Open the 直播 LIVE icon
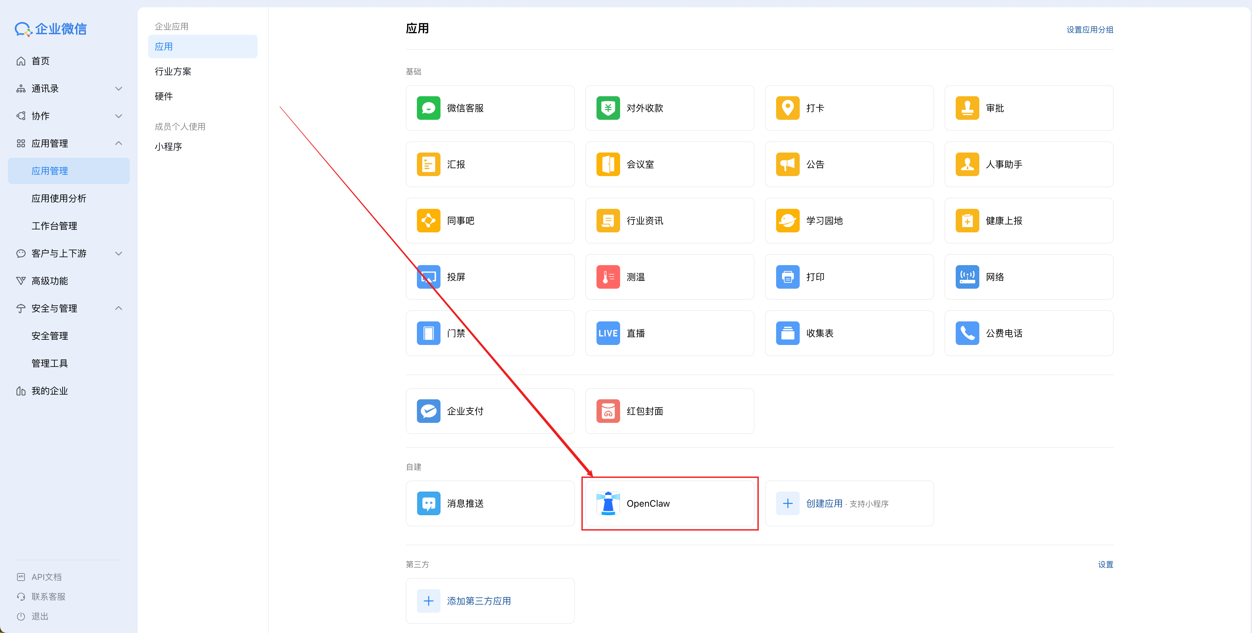This screenshot has height=633, width=1252. pos(608,333)
